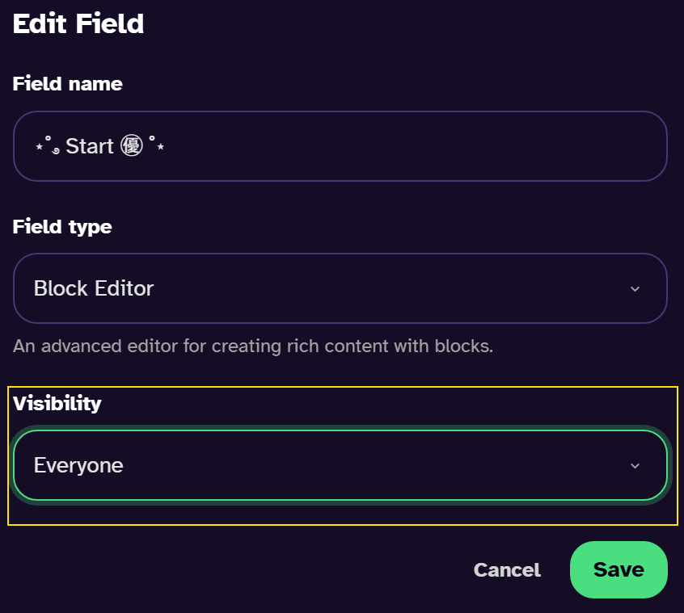684x613 pixels.
Task: Click the leading star decoration in field name
Action: (40, 147)
